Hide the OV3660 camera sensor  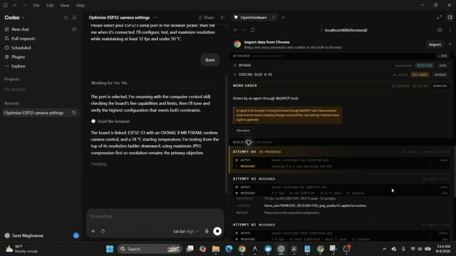coord(442,66)
